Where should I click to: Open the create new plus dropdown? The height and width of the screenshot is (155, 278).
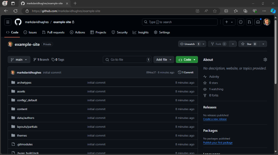(x=229, y=22)
